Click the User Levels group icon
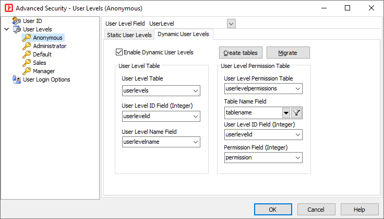Screen dimensions: 384x219 click(x=16, y=29)
